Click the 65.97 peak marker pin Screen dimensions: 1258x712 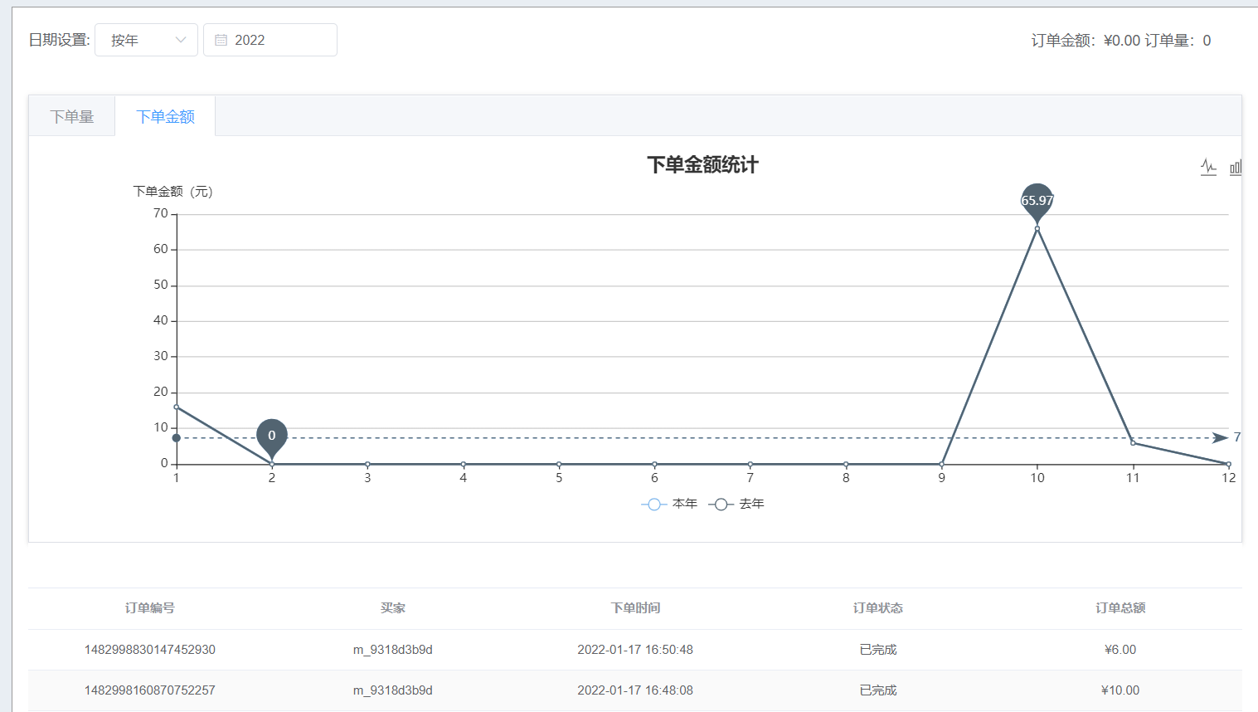(x=1037, y=202)
